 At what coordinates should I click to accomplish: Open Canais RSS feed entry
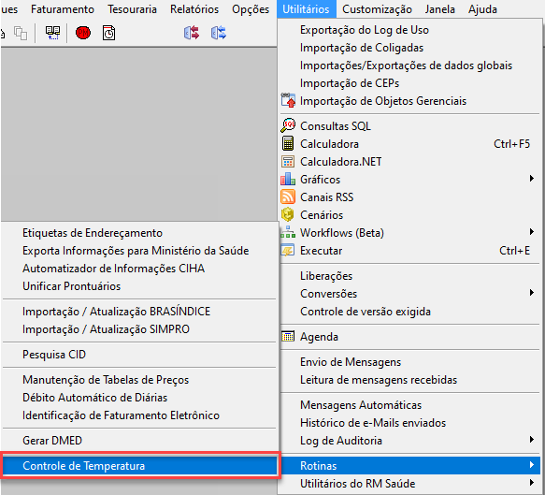coord(409,197)
